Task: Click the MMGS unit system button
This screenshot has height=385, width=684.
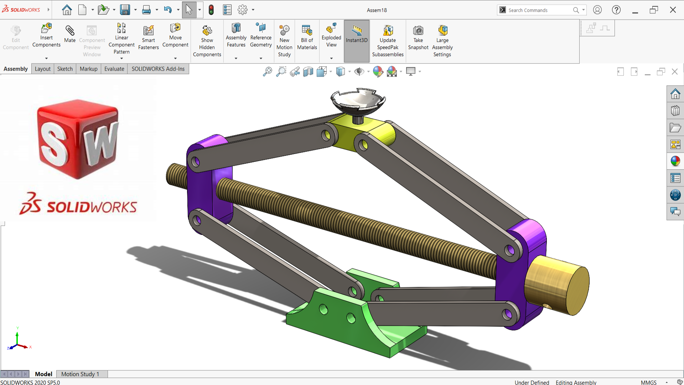Action: (648, 382)
